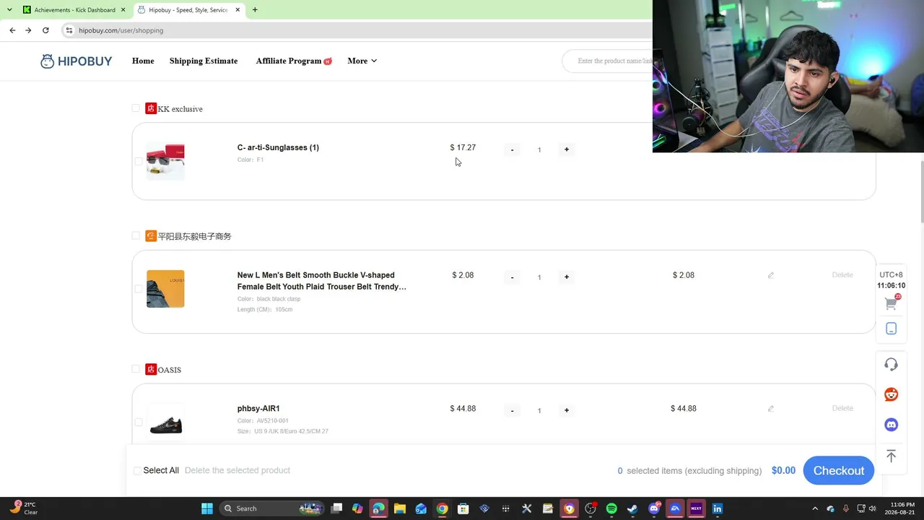Open Outlook from the taskbar

pos(421,508)
